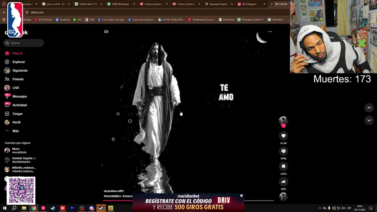This screenshot has width=377, height=212.
Task: Open creator's avatar beside the video
Action: coord(283,120)
